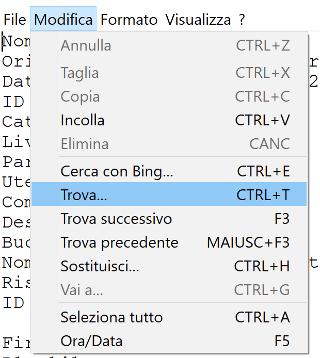
Task: Open the Formato menu
Action: tap(129, 20)
